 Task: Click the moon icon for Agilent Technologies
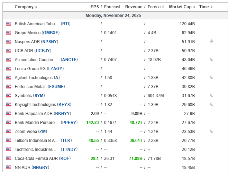pyautogui.click(x=211, y=78)
